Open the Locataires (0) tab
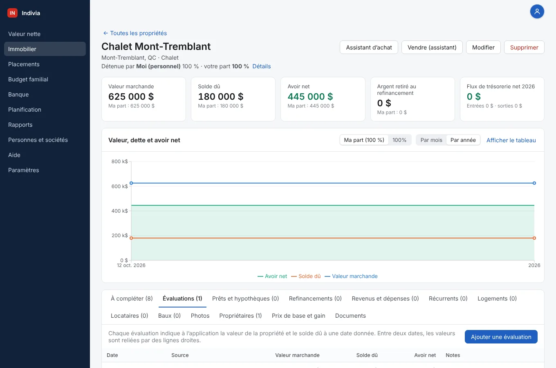This screenshot has height=368, width=556. [129, 316]
